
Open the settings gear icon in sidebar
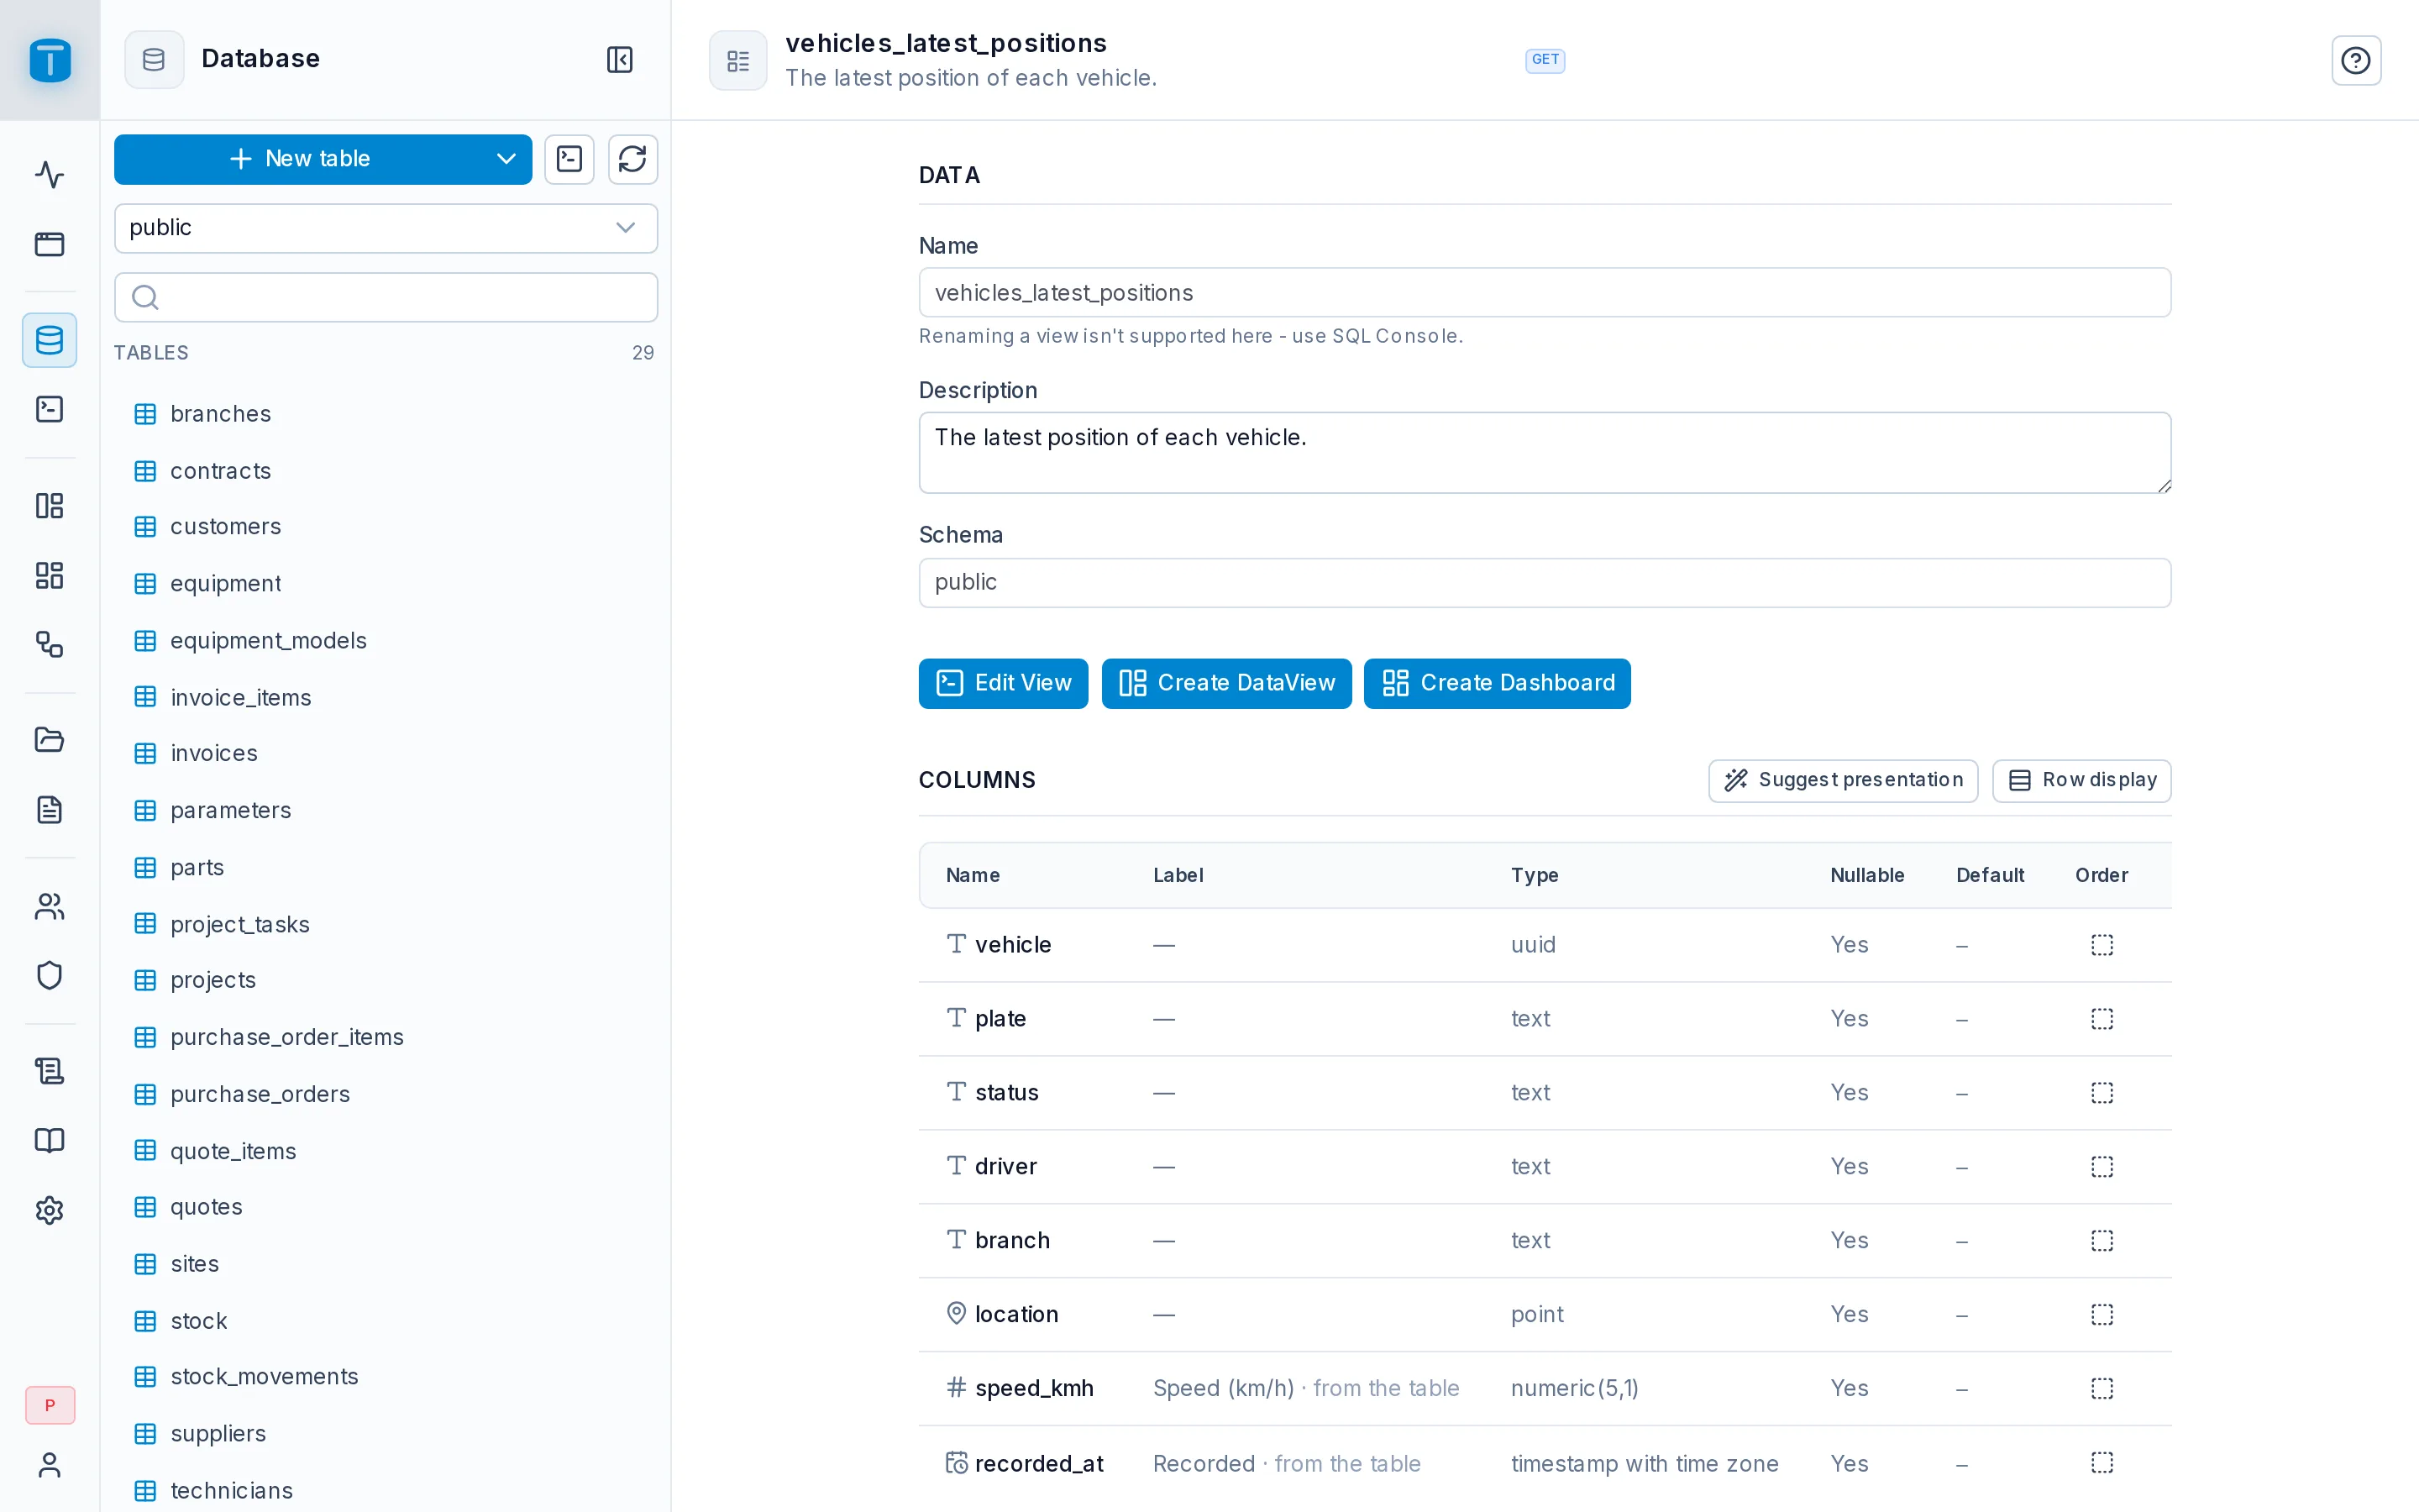[50, 1210]
